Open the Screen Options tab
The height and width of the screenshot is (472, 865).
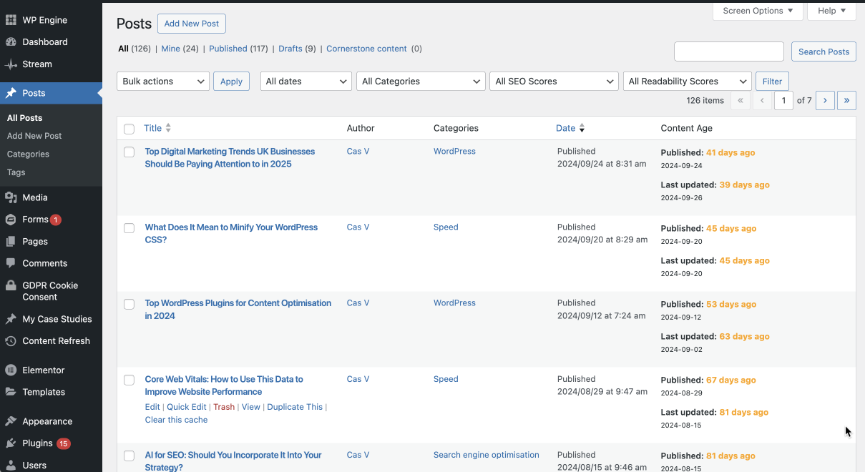758,11
